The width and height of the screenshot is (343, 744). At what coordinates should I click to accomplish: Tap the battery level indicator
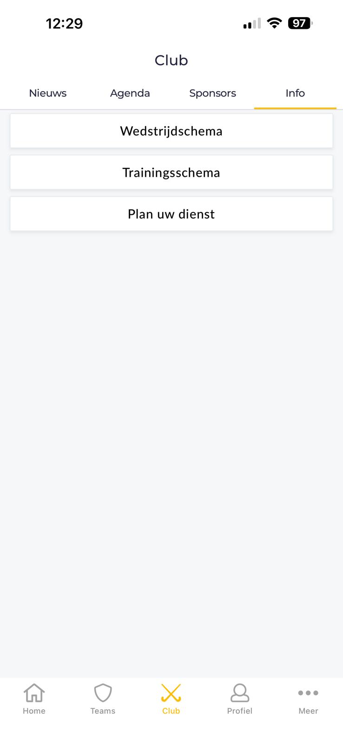(x=300, y=23)
